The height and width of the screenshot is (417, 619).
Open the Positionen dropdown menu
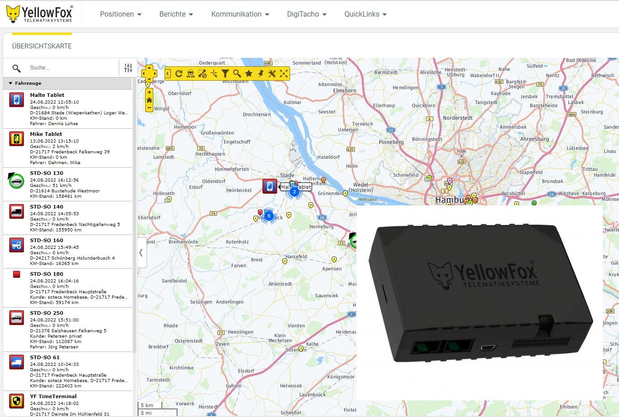pos(121,14)
